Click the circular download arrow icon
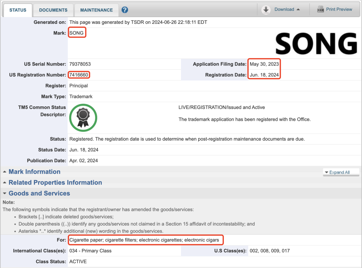The image size is (362, 268). coord(266,10)
